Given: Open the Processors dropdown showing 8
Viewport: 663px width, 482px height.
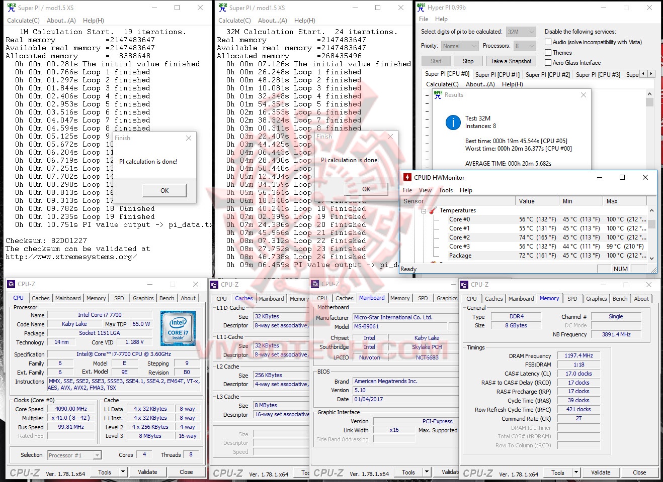Looking at the screenshot, I should pyautogui.click(x=525, y=46).
